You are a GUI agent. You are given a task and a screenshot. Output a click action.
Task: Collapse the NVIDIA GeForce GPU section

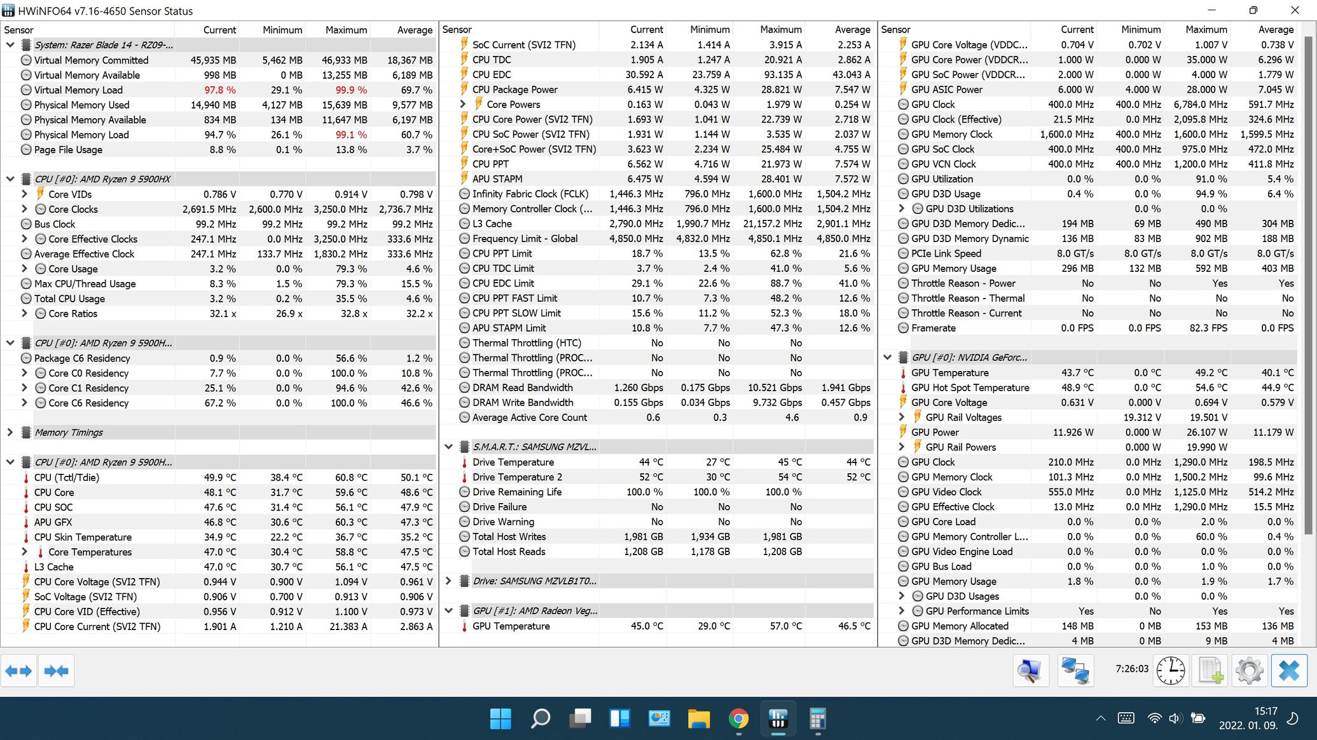point(887,357)
